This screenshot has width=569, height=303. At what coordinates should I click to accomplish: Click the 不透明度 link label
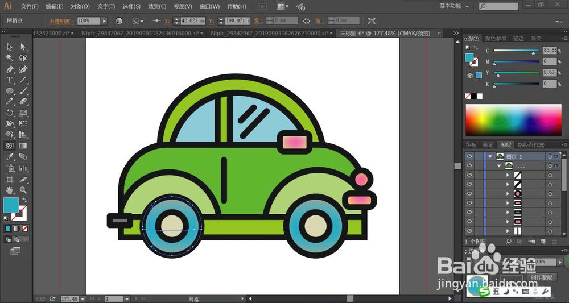click(61, 21)
